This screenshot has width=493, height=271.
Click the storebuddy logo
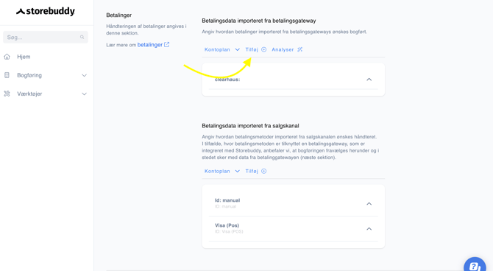click(x=46, y=12)
